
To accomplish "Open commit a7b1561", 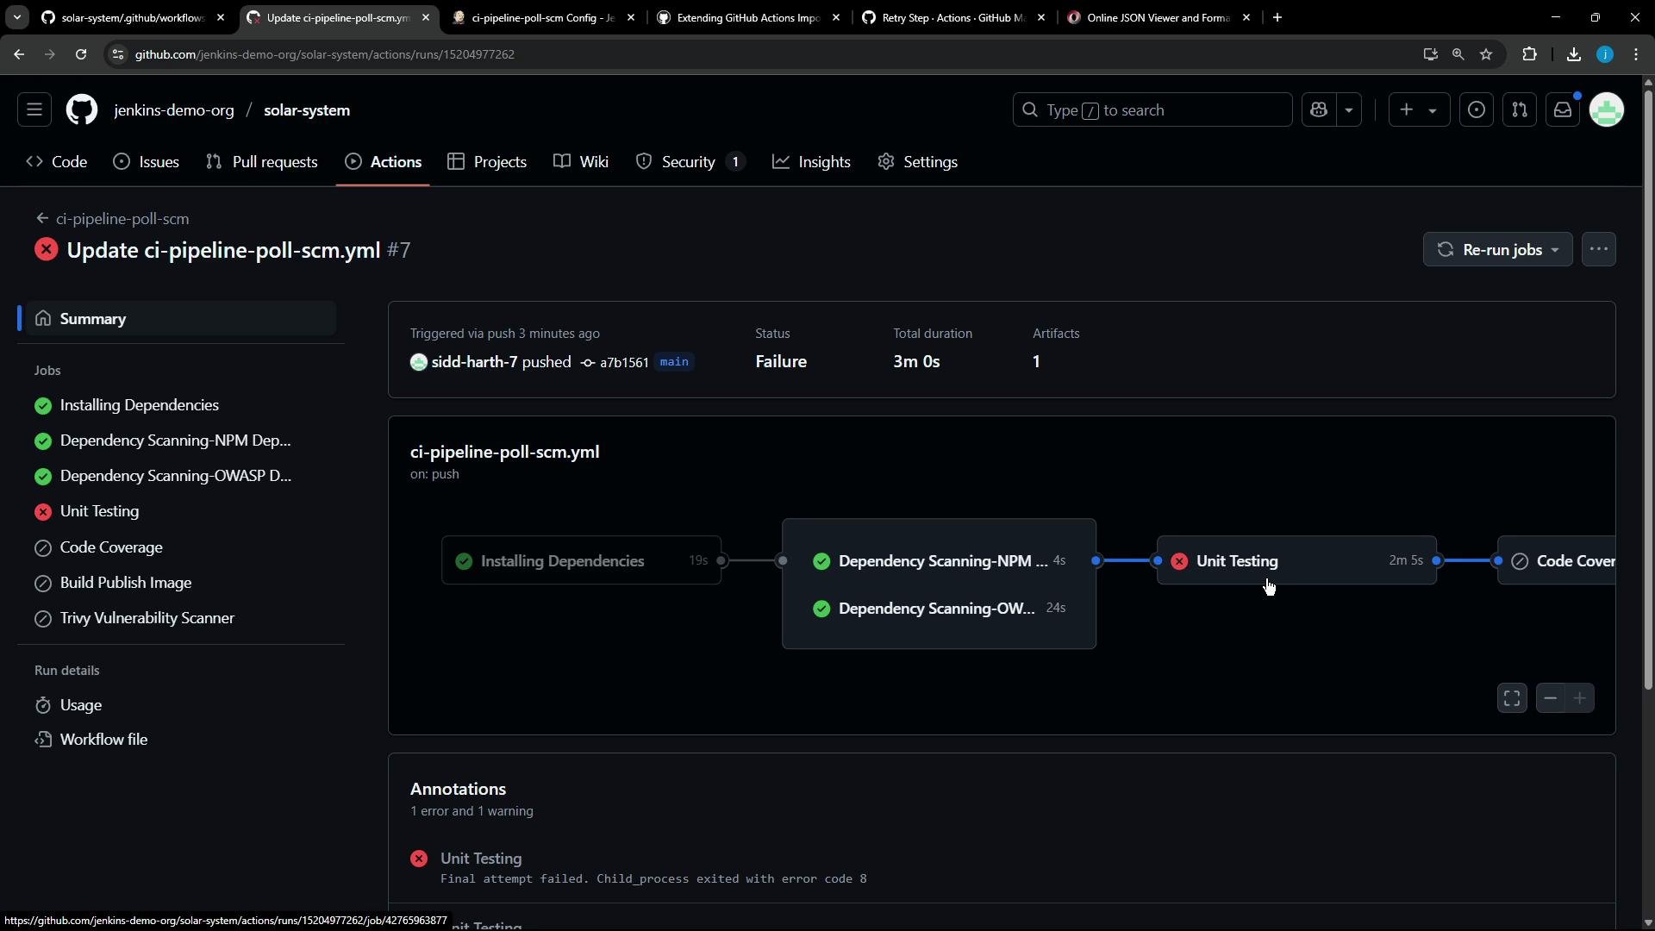I will [624, 363].
